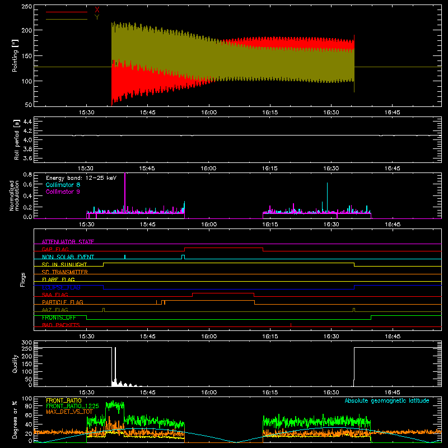The image size is (448, 448).
Task: Click the FLARE_FLAG label
Action: point(58,279)
